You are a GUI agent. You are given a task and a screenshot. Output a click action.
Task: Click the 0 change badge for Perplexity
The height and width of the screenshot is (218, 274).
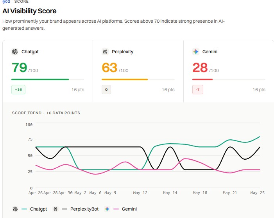106,90
